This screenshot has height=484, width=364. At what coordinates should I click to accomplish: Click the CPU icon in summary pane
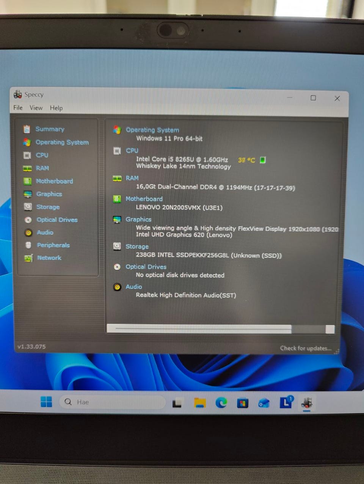pos(117,151)
